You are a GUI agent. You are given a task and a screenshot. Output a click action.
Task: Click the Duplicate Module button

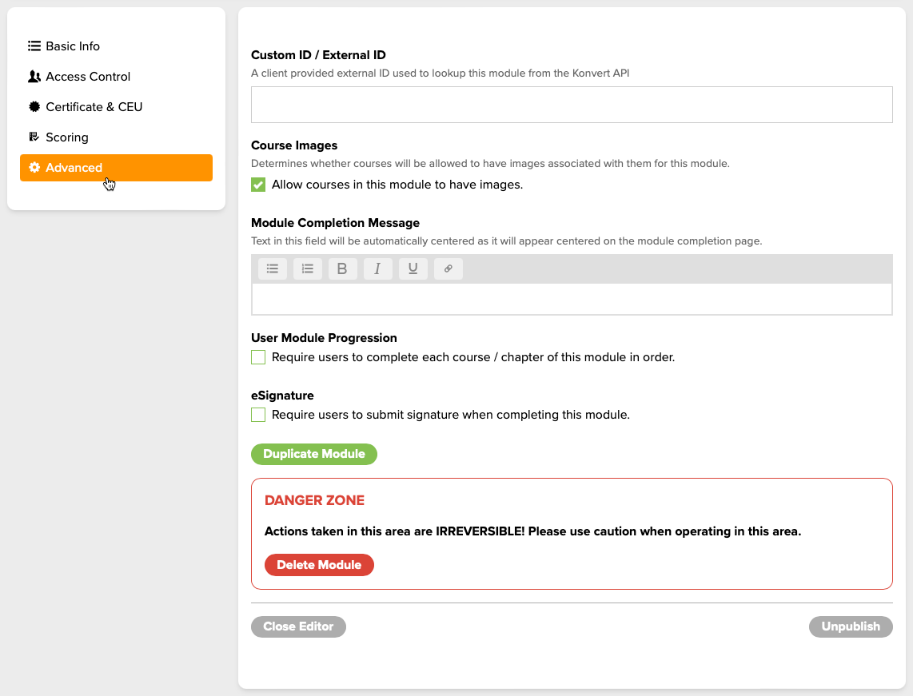coord(313,454)
